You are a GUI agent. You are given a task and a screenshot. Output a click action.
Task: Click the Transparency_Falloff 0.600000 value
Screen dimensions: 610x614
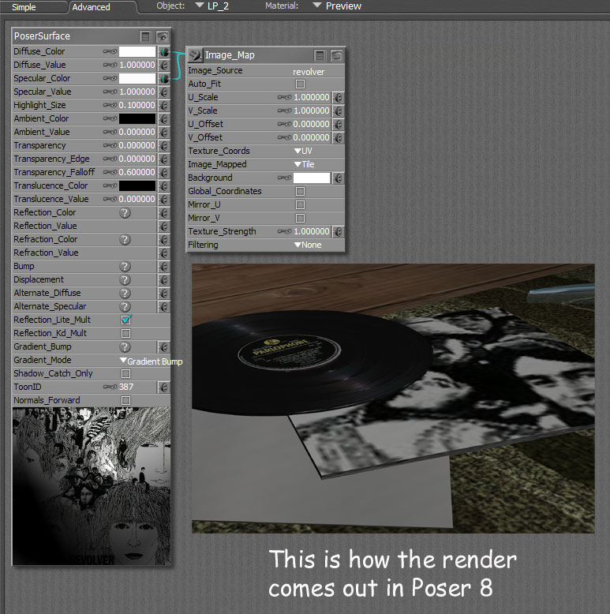[137, 172]
